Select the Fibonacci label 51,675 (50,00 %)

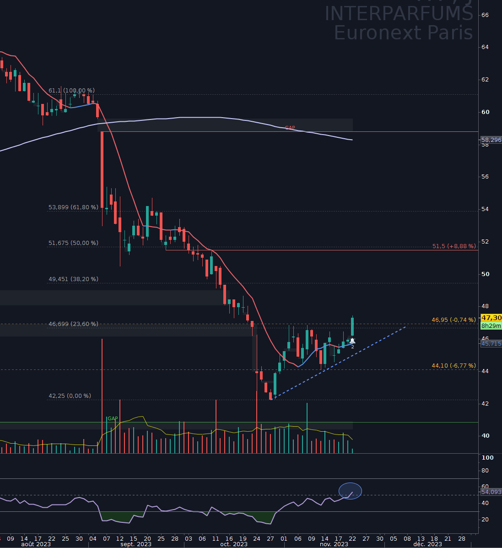73,243
